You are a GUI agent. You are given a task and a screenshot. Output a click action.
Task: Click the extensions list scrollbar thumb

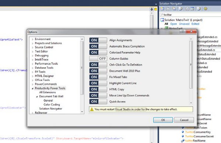(191, 65)
